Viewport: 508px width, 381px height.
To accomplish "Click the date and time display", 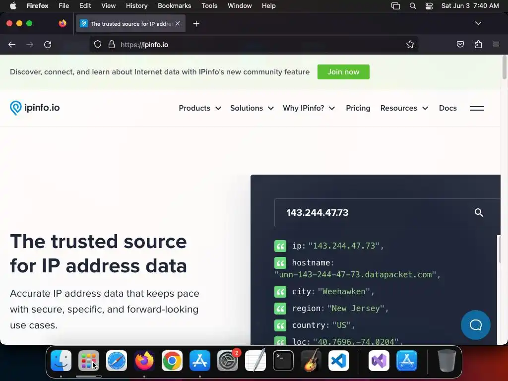I will 470,6.
